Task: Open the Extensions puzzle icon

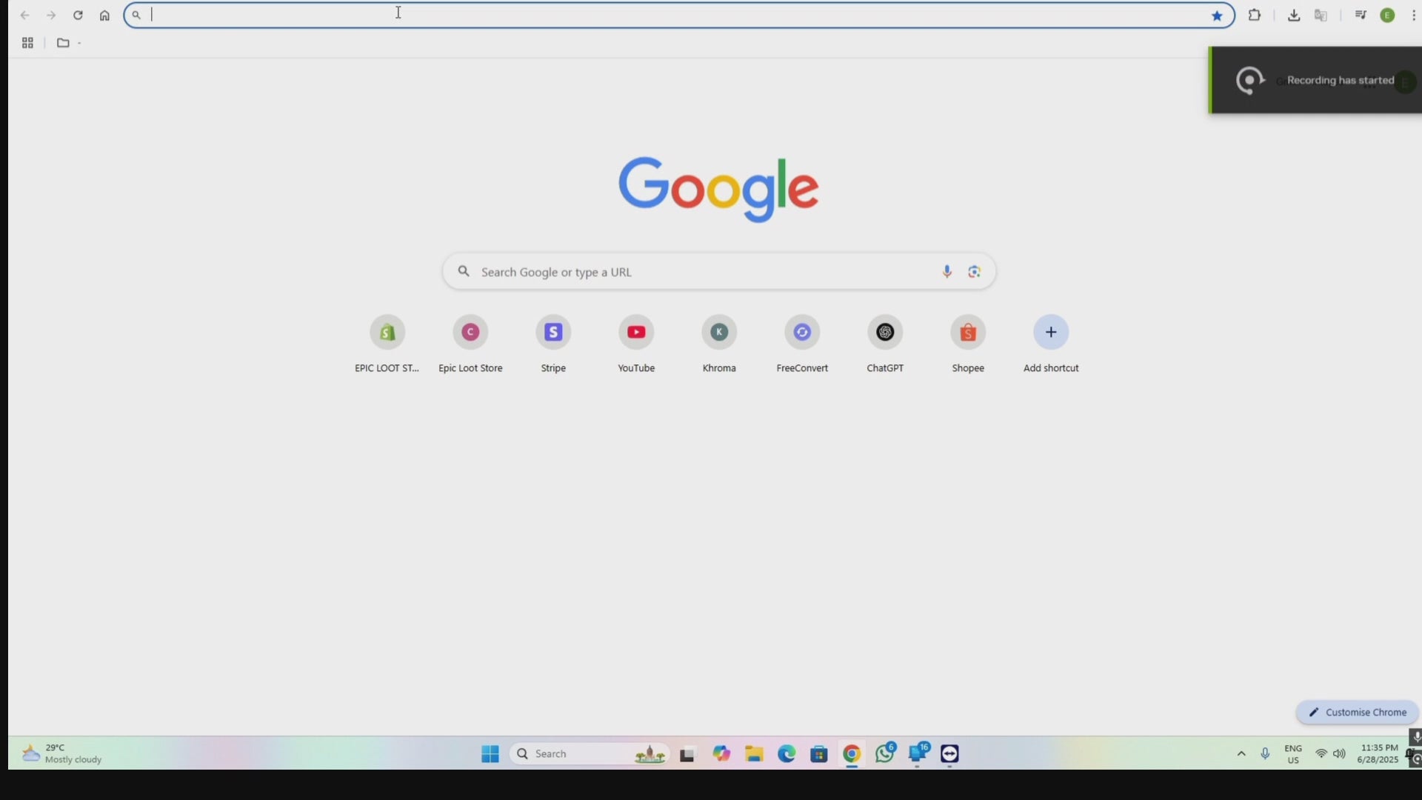Action: (x=1255, y=15)
